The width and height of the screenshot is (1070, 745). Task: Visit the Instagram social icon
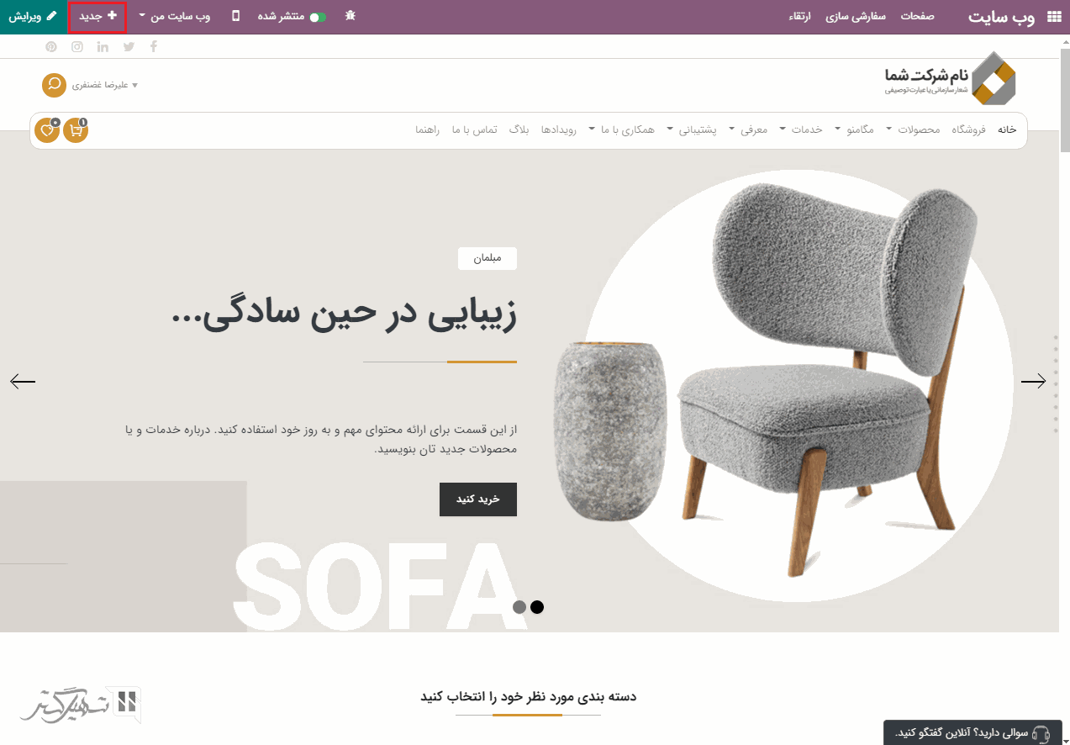coord(77,46)
